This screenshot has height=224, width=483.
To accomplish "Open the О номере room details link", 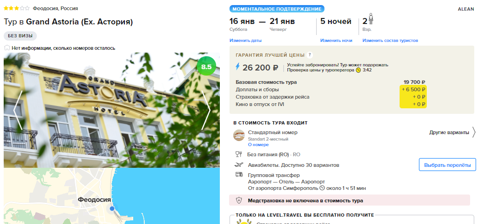I will [259, 145].
